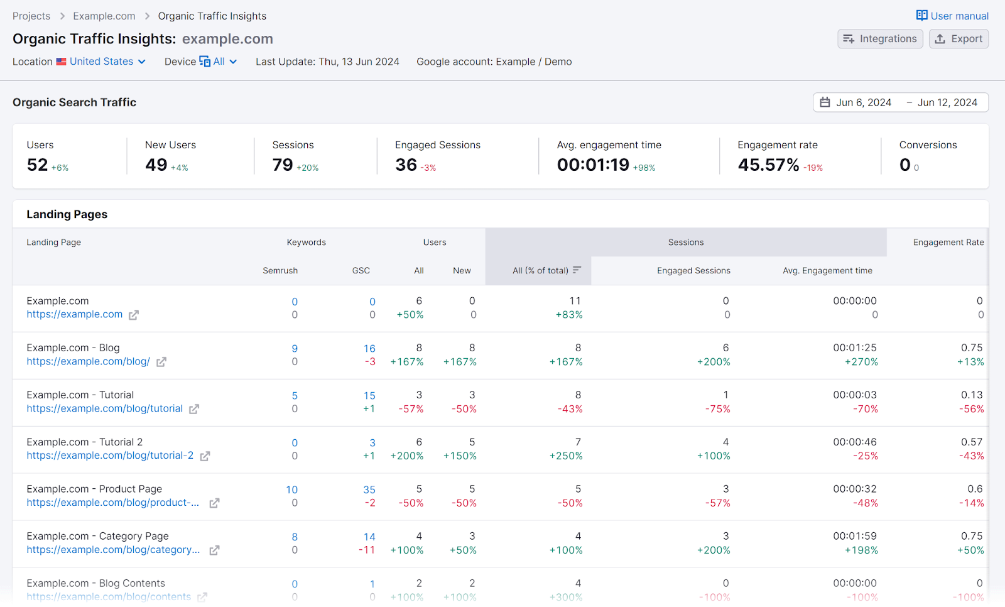Click external link icon beside product page URL
This screenshot has height=607, width=1005.
coord(214,503)
